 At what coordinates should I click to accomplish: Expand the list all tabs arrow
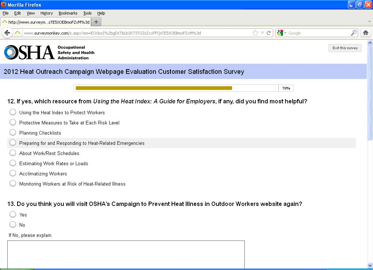click(369, 21)
